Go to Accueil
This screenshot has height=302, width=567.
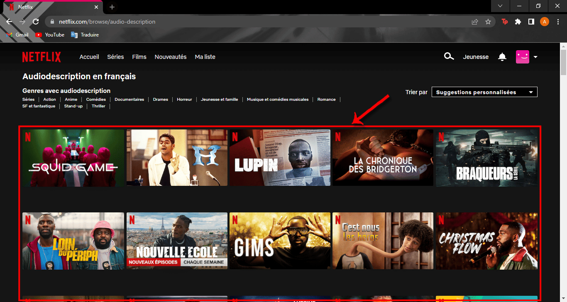89,57
